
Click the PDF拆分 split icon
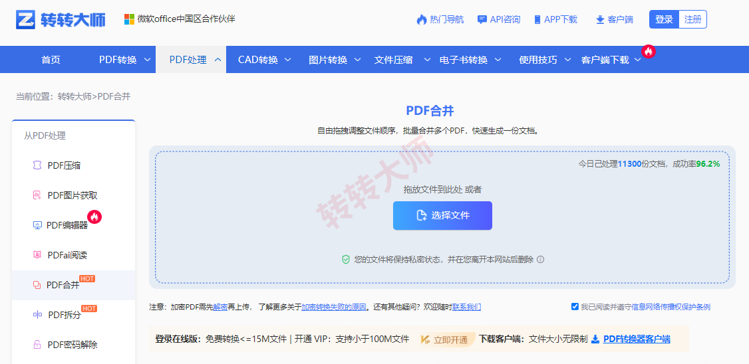coord(37,315)
